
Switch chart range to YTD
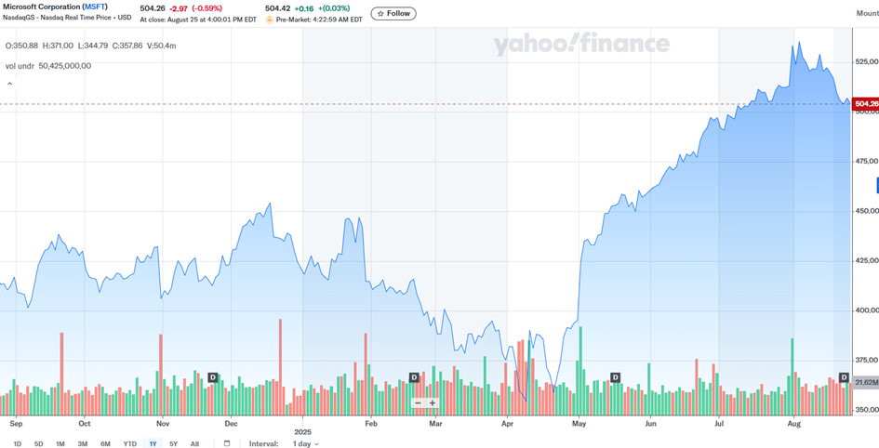pos(129,443)
